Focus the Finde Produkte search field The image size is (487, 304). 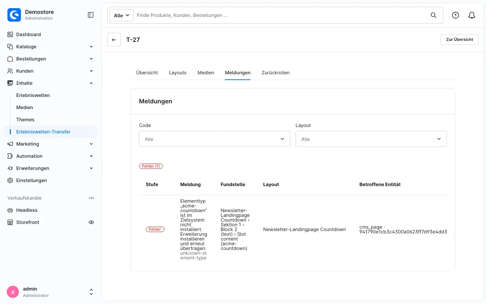click(281, 15)
